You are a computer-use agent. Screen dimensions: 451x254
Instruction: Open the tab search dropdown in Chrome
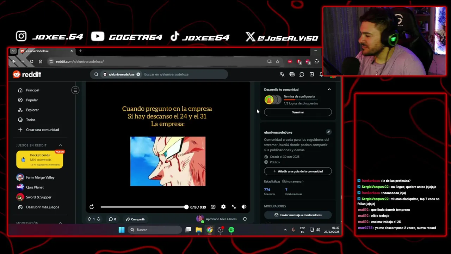click(x=13, y=51)
